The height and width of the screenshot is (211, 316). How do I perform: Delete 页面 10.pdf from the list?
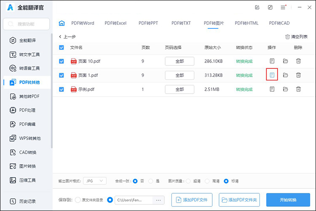pyautogui.click(x=298, y=61)
